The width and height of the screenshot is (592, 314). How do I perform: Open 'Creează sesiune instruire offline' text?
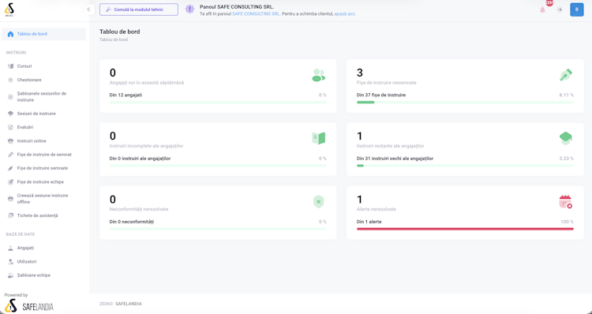point(43,199)
